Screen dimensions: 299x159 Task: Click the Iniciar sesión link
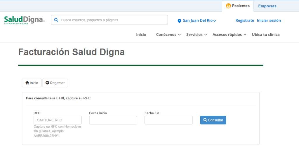(x=269, y=20)
